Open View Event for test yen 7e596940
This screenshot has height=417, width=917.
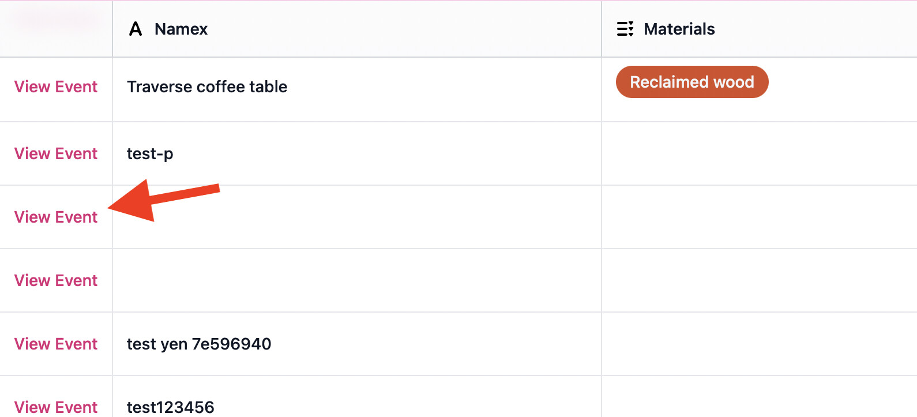[56, 344]
